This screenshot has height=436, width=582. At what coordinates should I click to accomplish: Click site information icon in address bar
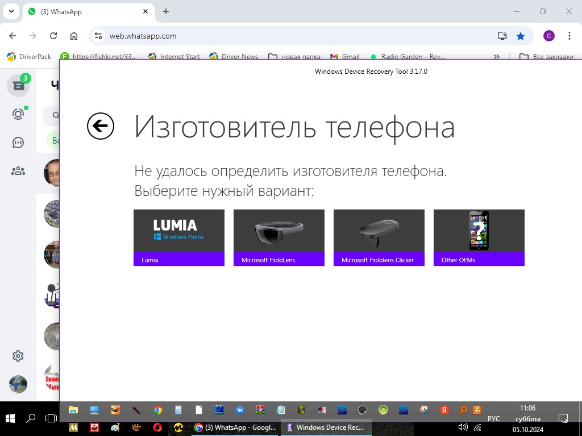[98, 36]
